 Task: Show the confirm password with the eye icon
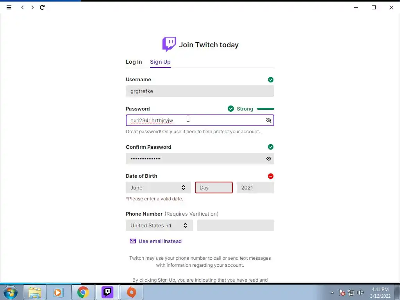[x=269, y=159]
